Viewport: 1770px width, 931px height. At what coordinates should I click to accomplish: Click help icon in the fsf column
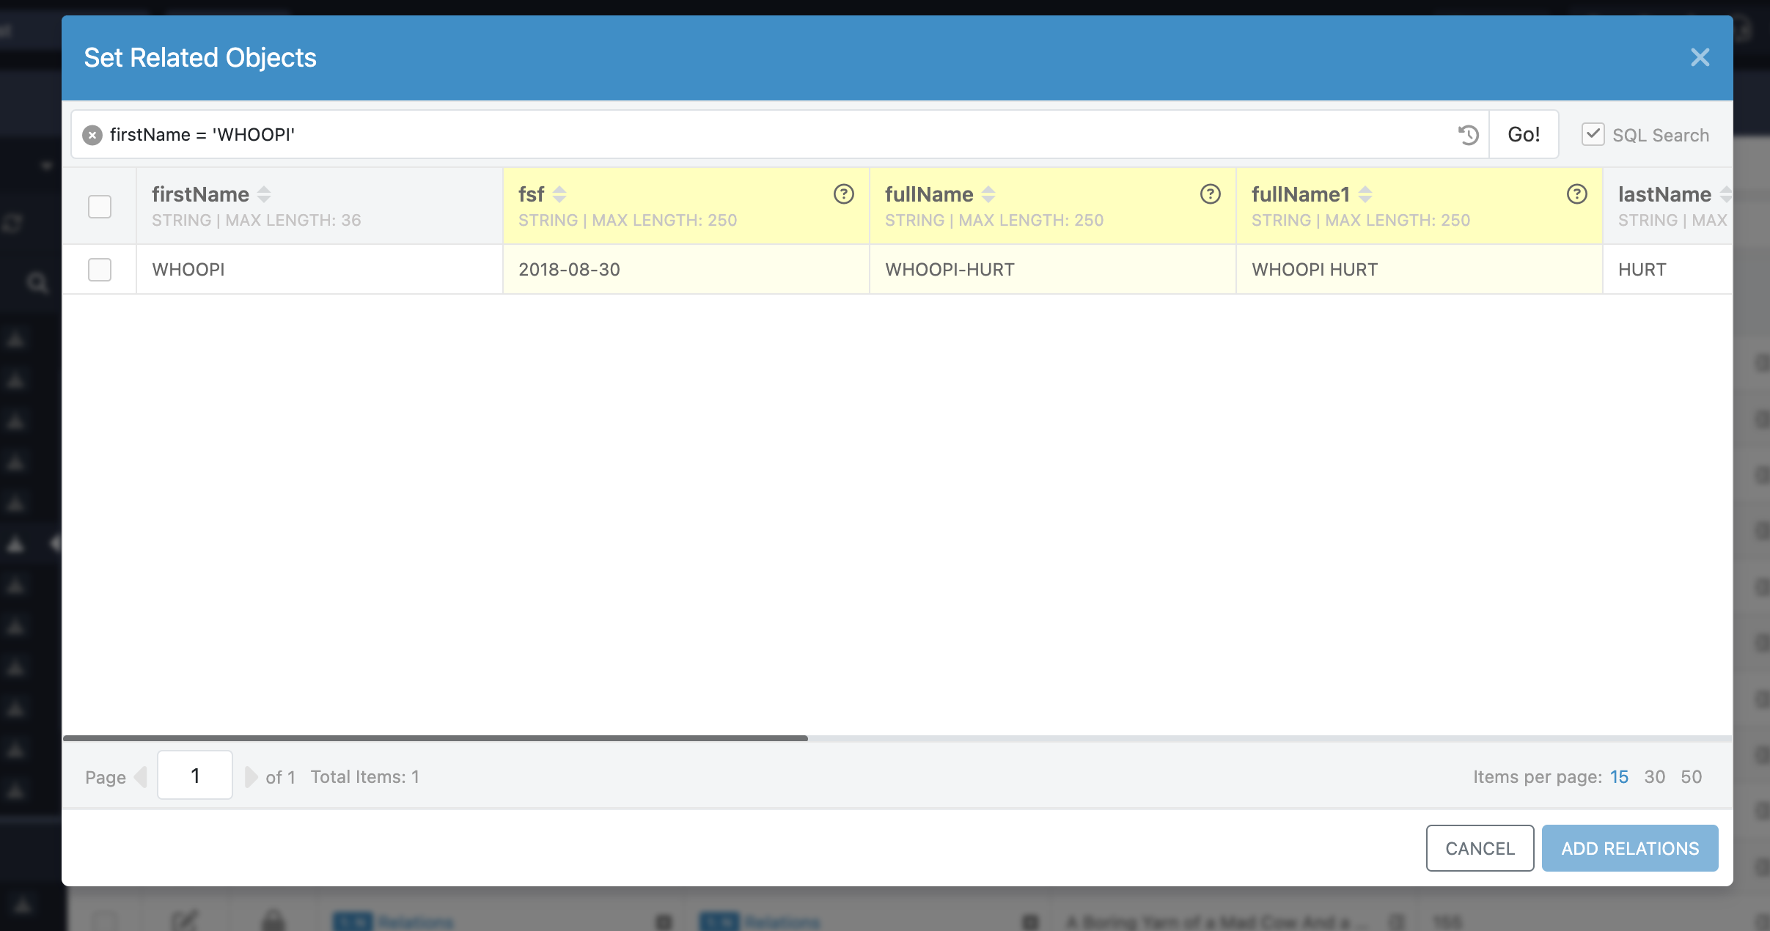pyautogui.click(x=843, y=194)
